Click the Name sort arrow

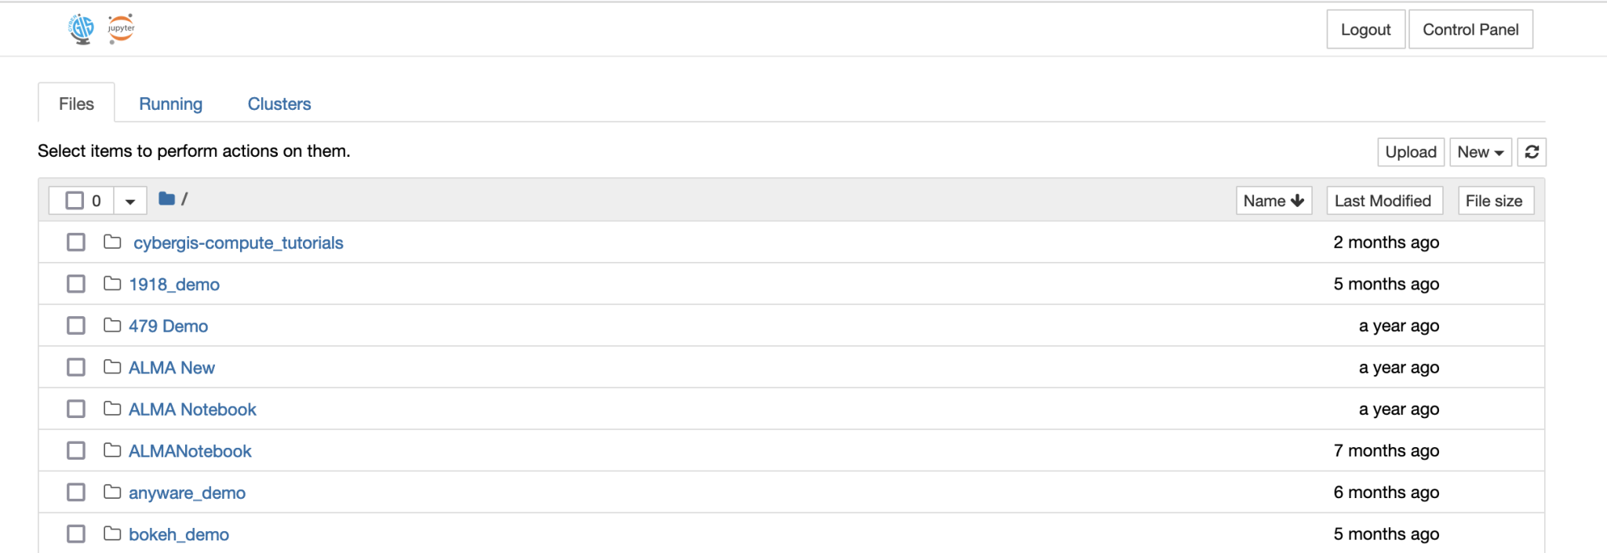[1295, 200]
